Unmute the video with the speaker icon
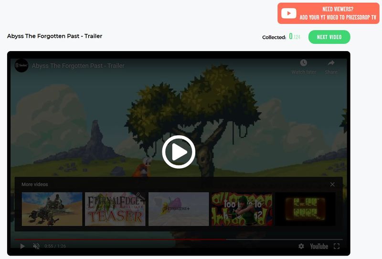This screenshot has width=382, height=259. click(x=36, y=246)
